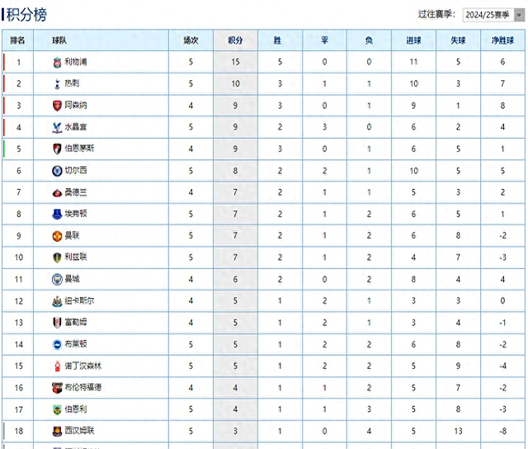Click the Arsenal (阿森纳) cannon crest
Viewport: 528px width, 449px height.
[x=57, y=106]
